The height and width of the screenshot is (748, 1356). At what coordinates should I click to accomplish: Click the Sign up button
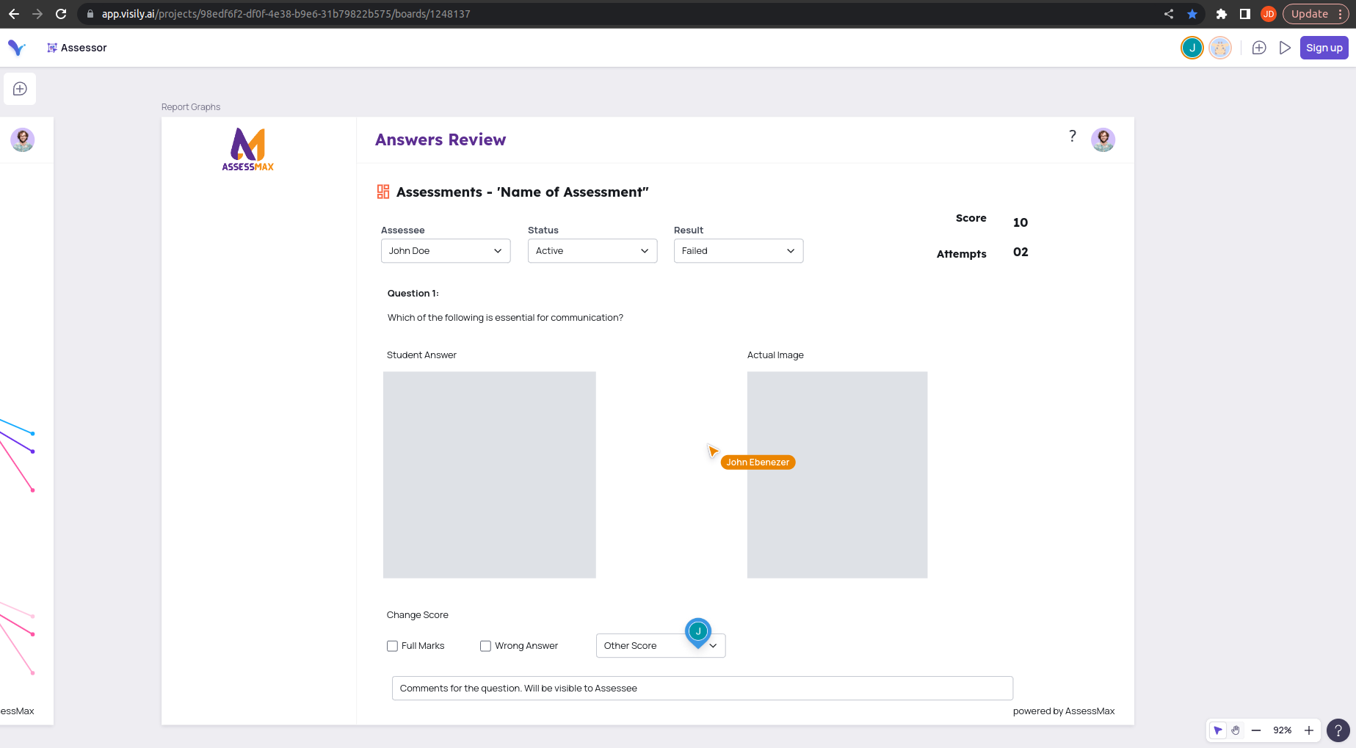click(1324, 48)
